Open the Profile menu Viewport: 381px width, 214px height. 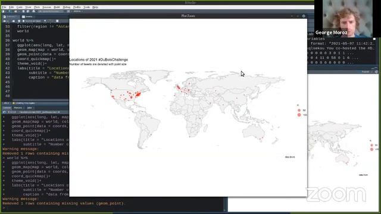tap(77, 7)
